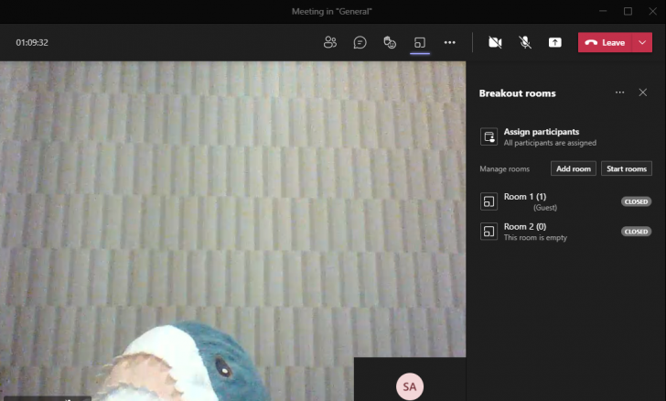The width and height of the screenshot is (666, 401).
Task: Click the meeting timer 01:09:32
Action: (32, 42)
